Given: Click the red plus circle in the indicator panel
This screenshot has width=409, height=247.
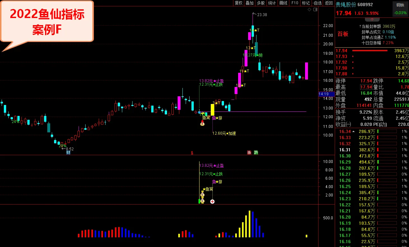Looking at the screenshot, I should coord(212,202).
